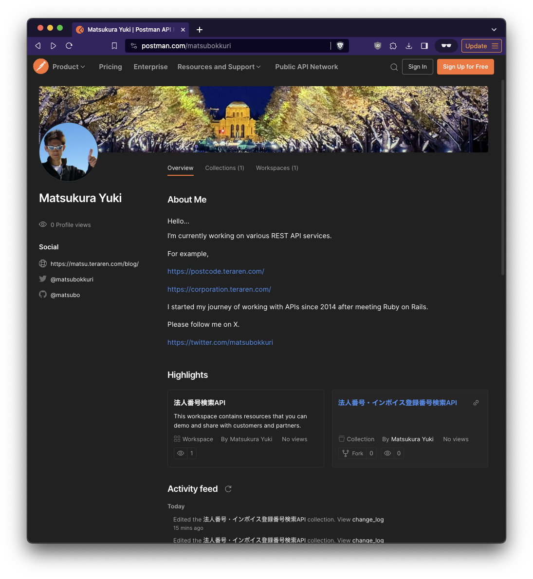
Task: Open tab list chevron in title bar
Action: click(494, 30)
